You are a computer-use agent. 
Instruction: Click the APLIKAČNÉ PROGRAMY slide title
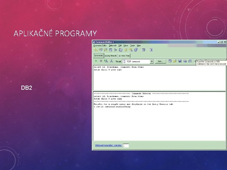tap(55, 33)
